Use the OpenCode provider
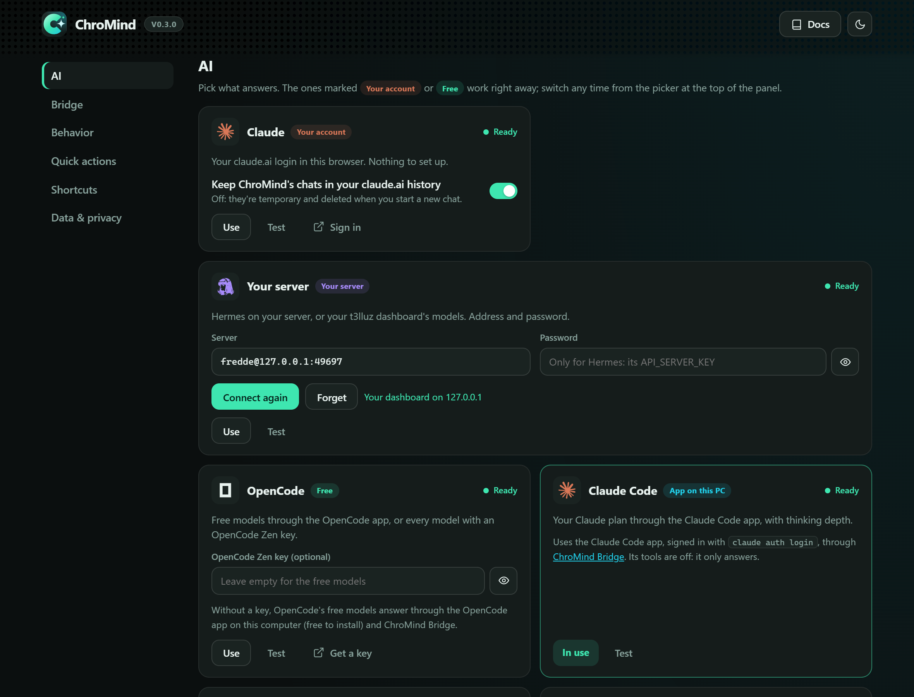The width and height of the screenshot is (914, 697). coord(231,652)
